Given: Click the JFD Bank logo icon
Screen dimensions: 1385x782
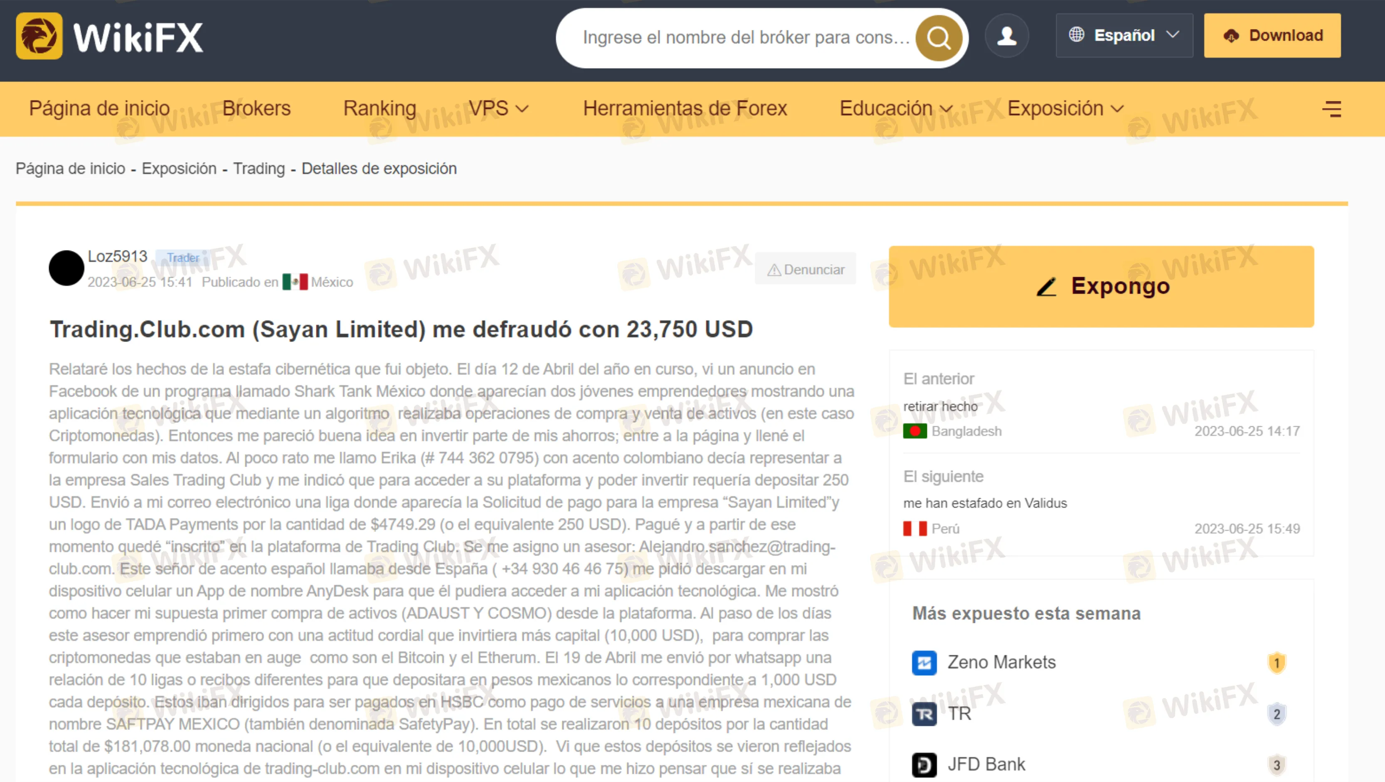Looking at the screenshot, I should tap(924, 764).
